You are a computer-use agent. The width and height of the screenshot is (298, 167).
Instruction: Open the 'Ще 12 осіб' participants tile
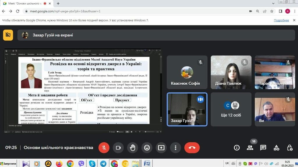click(x=231, y=109)
